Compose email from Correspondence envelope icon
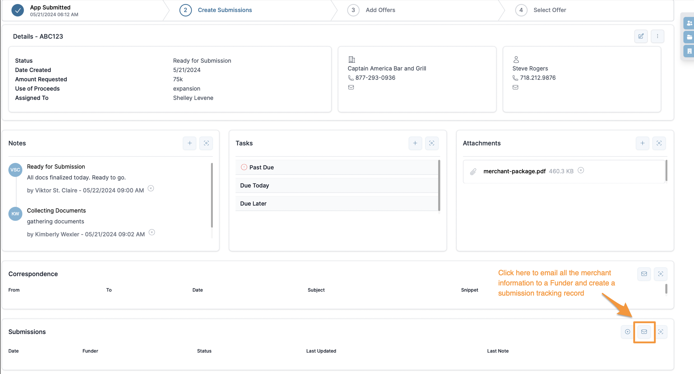Viewport: 694px width, 374px height. (x=644, y=274)
